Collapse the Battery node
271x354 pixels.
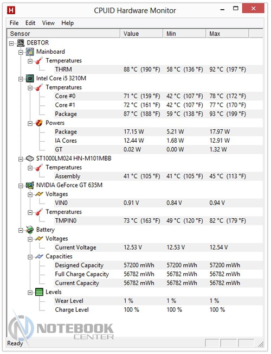pos(21,230)
